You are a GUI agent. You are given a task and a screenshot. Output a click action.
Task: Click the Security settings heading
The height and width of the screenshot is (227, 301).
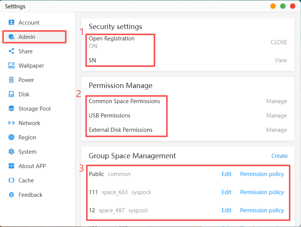coord(115,26)
